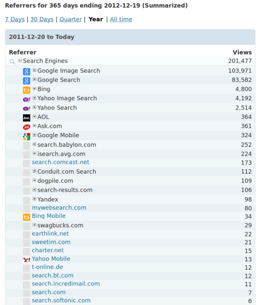Click the Google Image Search logo icon
Viewport: 261px width, 305px height.
coord(27,71)
